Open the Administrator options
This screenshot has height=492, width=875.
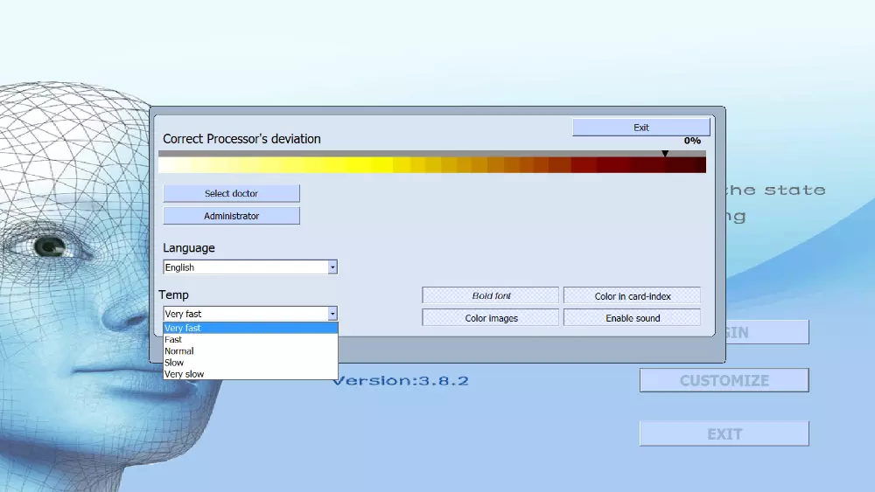pos(231,216)
